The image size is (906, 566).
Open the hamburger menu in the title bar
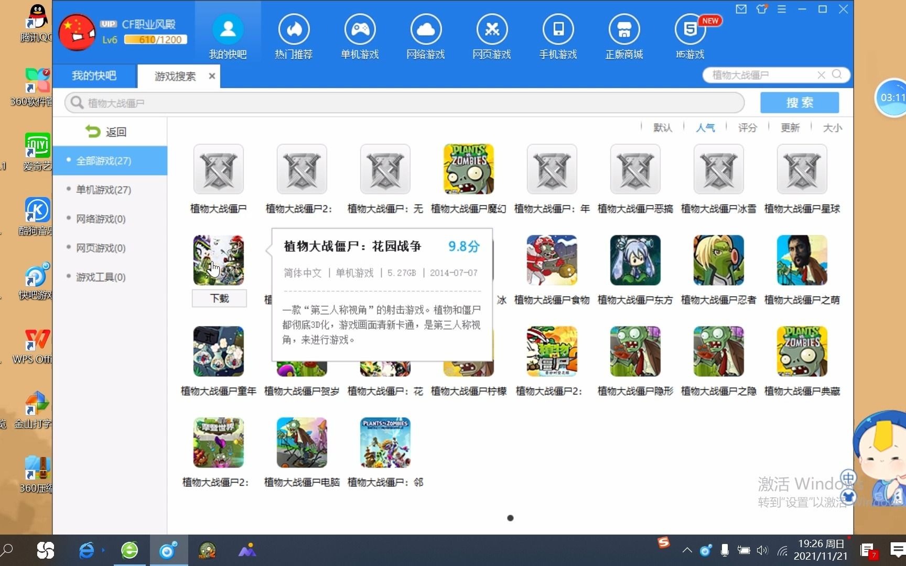783,9
